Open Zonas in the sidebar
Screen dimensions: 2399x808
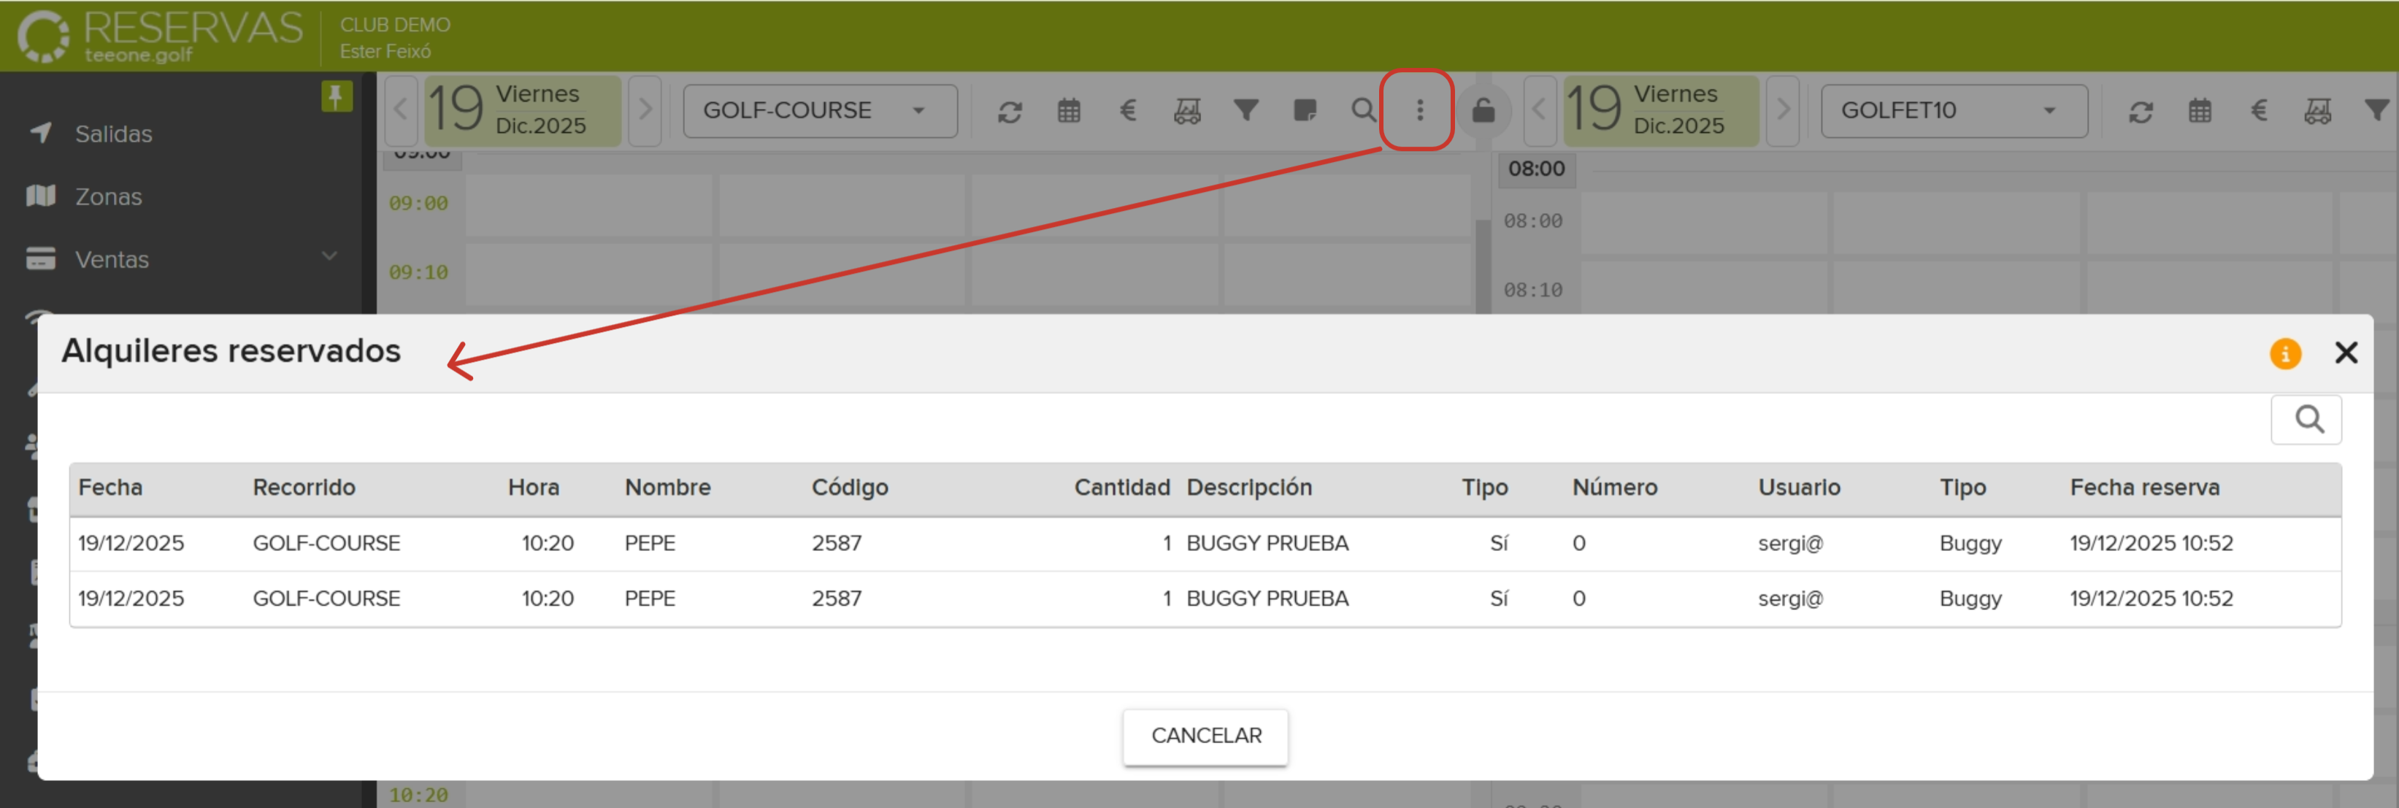pyautogui.click(x=108, y=196)
